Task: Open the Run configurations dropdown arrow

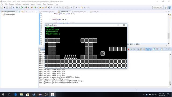Action: (x=24, y=8)
